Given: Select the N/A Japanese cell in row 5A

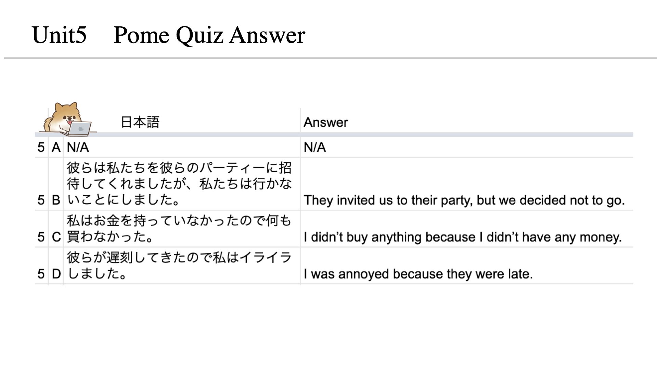Looking at the screenshot, I should tap(78, 147).
